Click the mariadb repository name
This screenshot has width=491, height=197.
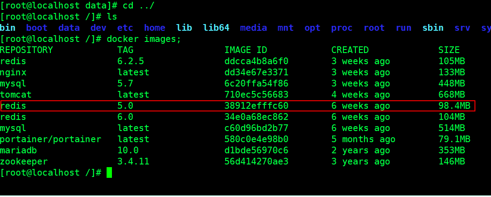pyautogui.click(x=18, y=151)
